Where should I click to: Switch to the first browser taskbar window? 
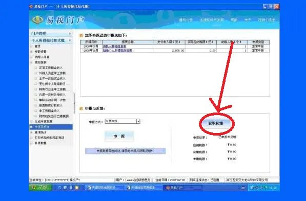click(x=105, y=188)
